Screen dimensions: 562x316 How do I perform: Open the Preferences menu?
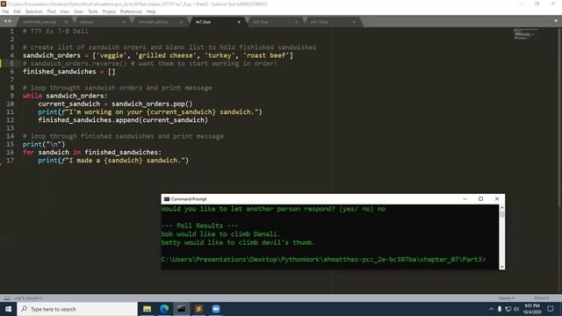click(x=131, y=11)
